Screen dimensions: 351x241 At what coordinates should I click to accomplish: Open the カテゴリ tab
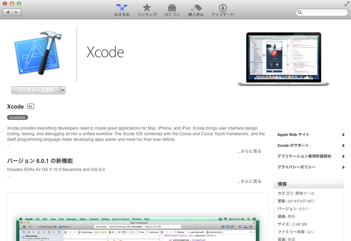pos(172,10)
